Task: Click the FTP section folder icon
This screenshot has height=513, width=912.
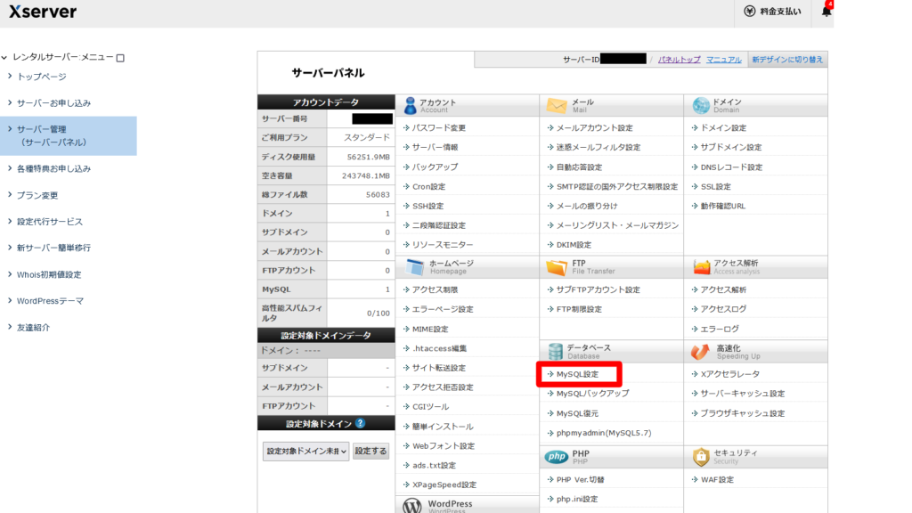Action: 557,267
